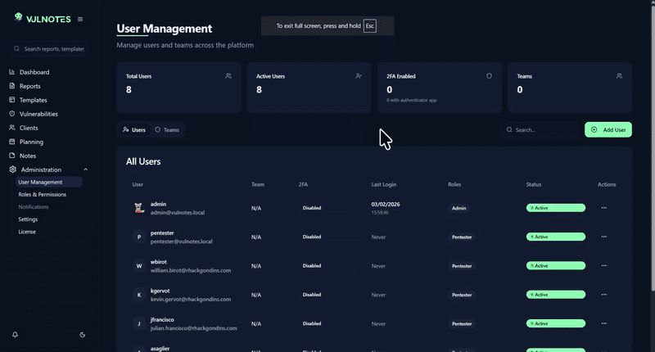655x352 pixels.
Task: Open Dashboard from the sidebar
Action: (x=34, y=72)
